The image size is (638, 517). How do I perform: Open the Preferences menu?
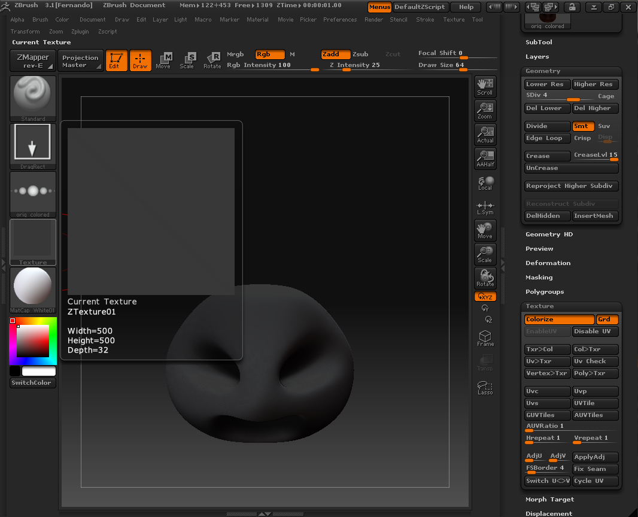[x=340, y=20]
